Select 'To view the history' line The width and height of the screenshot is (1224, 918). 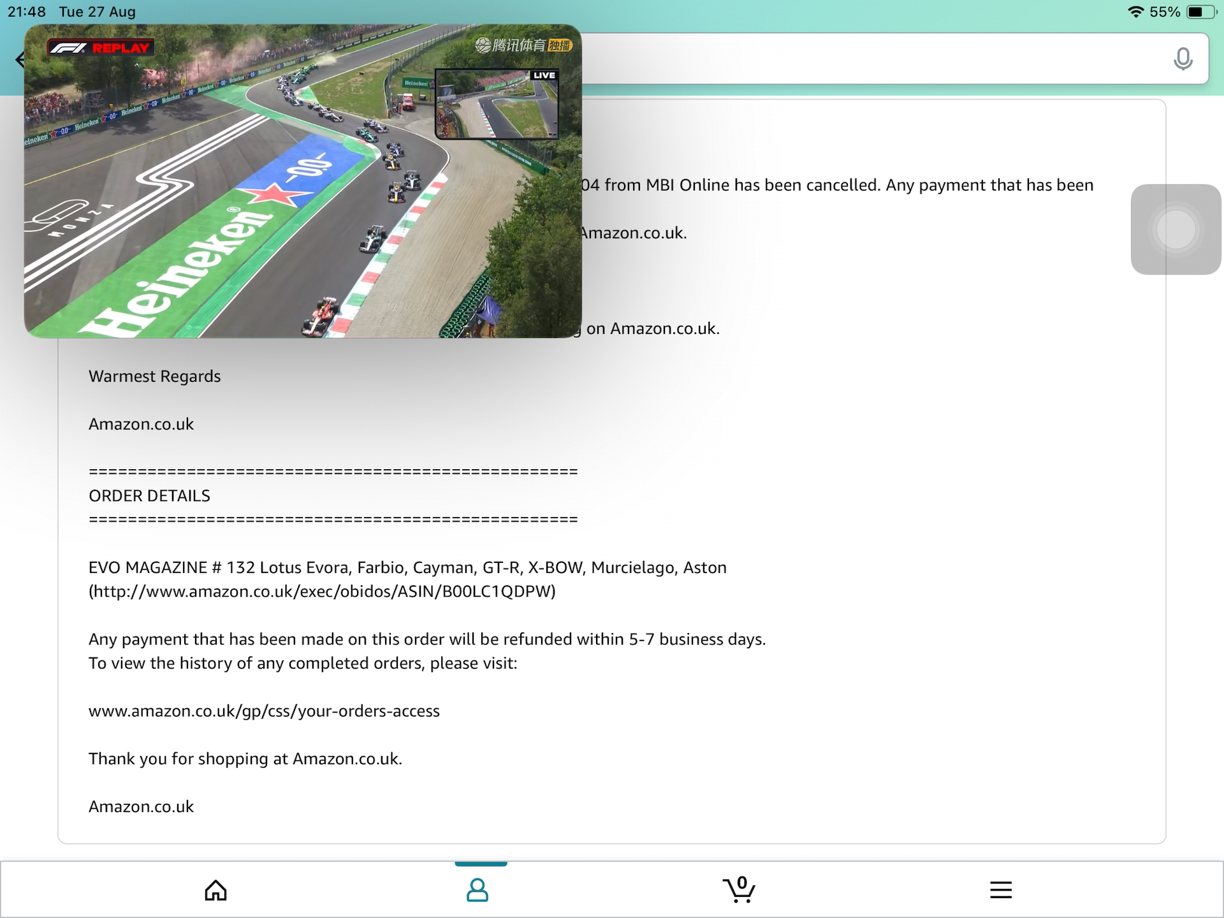pos(303,663)
